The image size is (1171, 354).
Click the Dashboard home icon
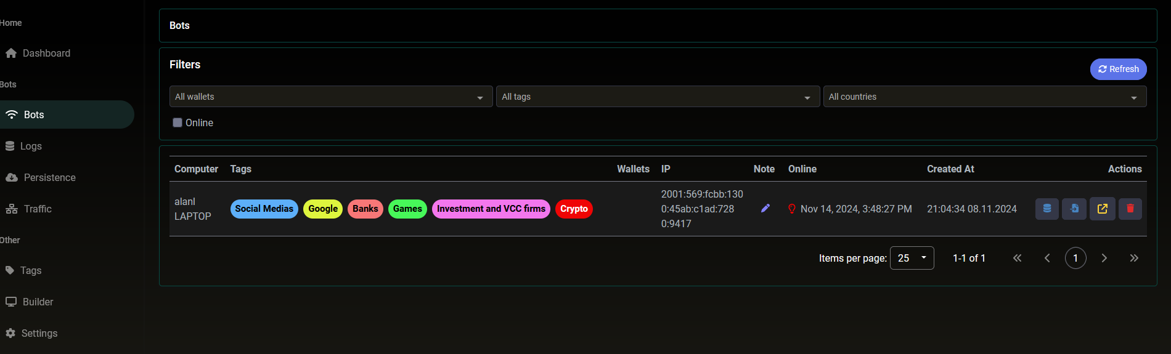pyautogui.click(x=11, y=53)
